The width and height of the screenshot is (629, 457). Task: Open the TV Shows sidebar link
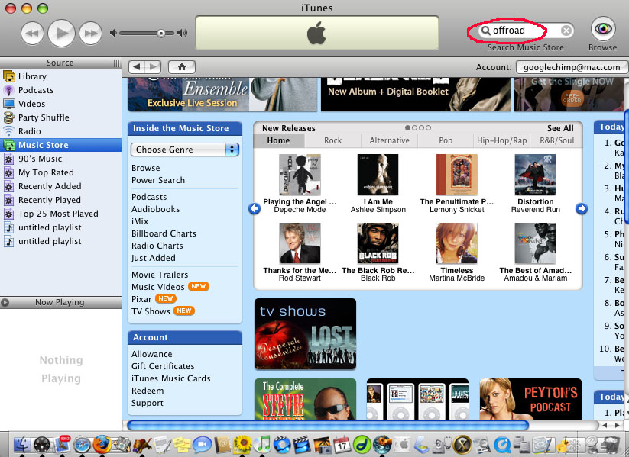click(151, 311)
